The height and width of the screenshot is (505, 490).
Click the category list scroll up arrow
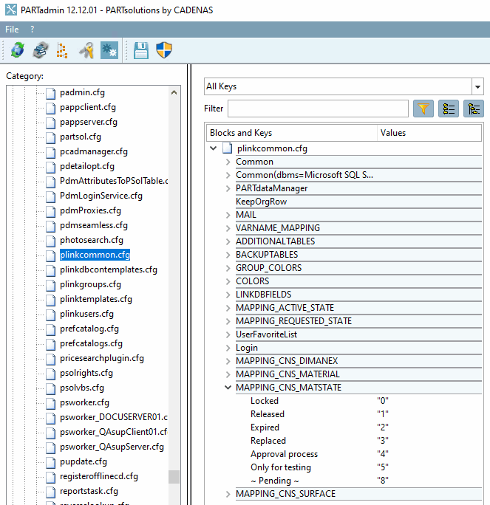(x=174, y=92)
